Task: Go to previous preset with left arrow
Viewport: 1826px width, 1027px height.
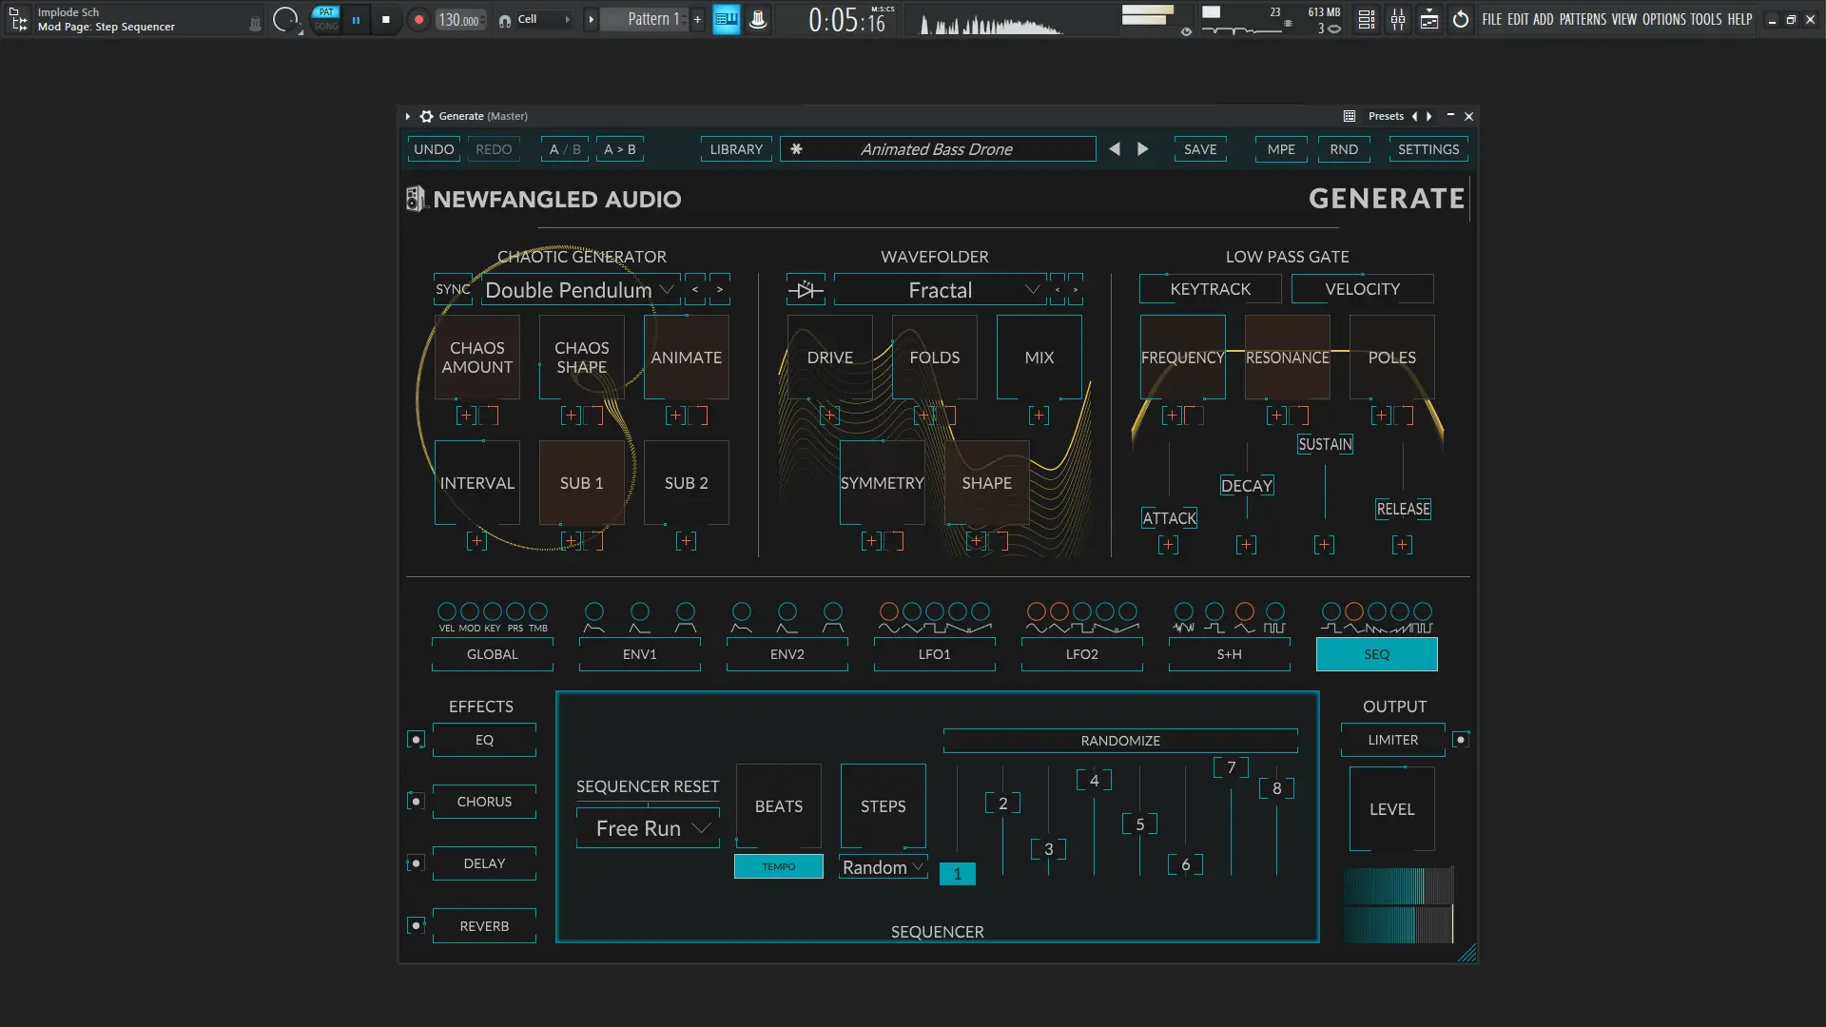Action: pyautogui.click(x=1115, y=149)
